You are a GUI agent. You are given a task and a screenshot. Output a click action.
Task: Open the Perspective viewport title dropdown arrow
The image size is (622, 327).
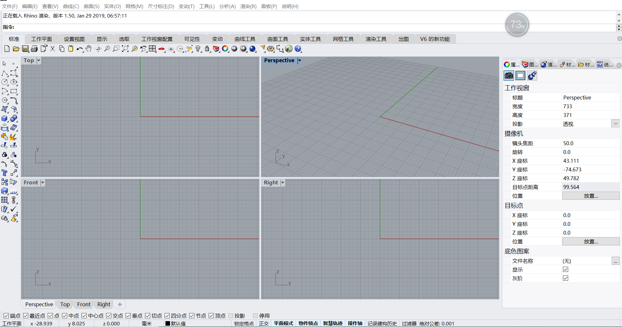point(299,61)
